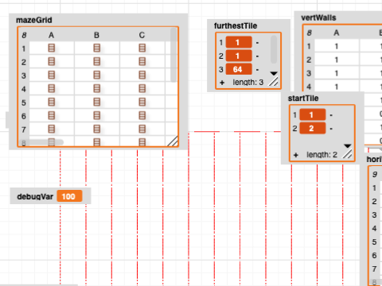Click startTile item 1 value field
Viewport: 382px width, 286px height.
(313, 115)
